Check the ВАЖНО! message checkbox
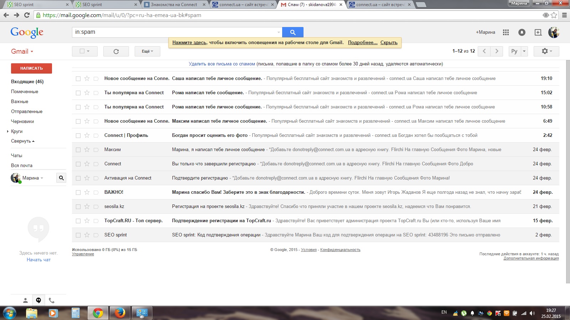 click(78, 192)
